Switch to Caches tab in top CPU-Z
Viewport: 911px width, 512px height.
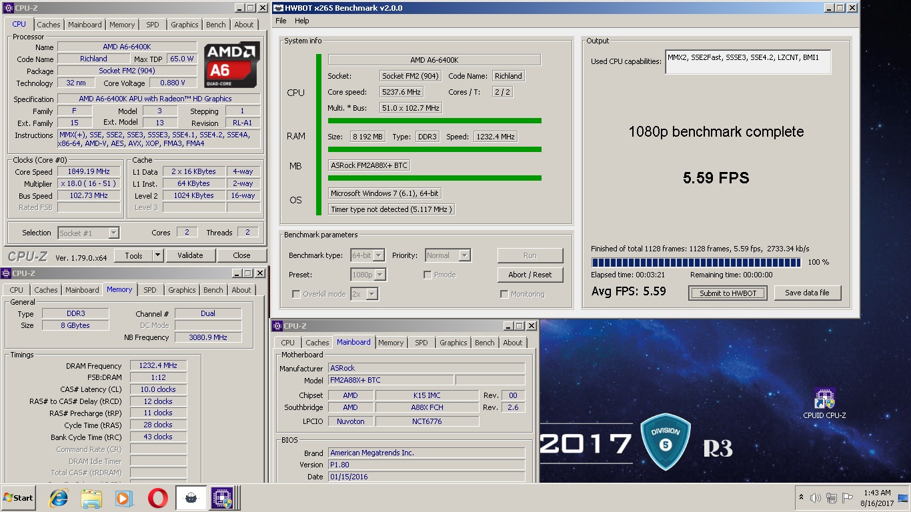coord(49,25)
